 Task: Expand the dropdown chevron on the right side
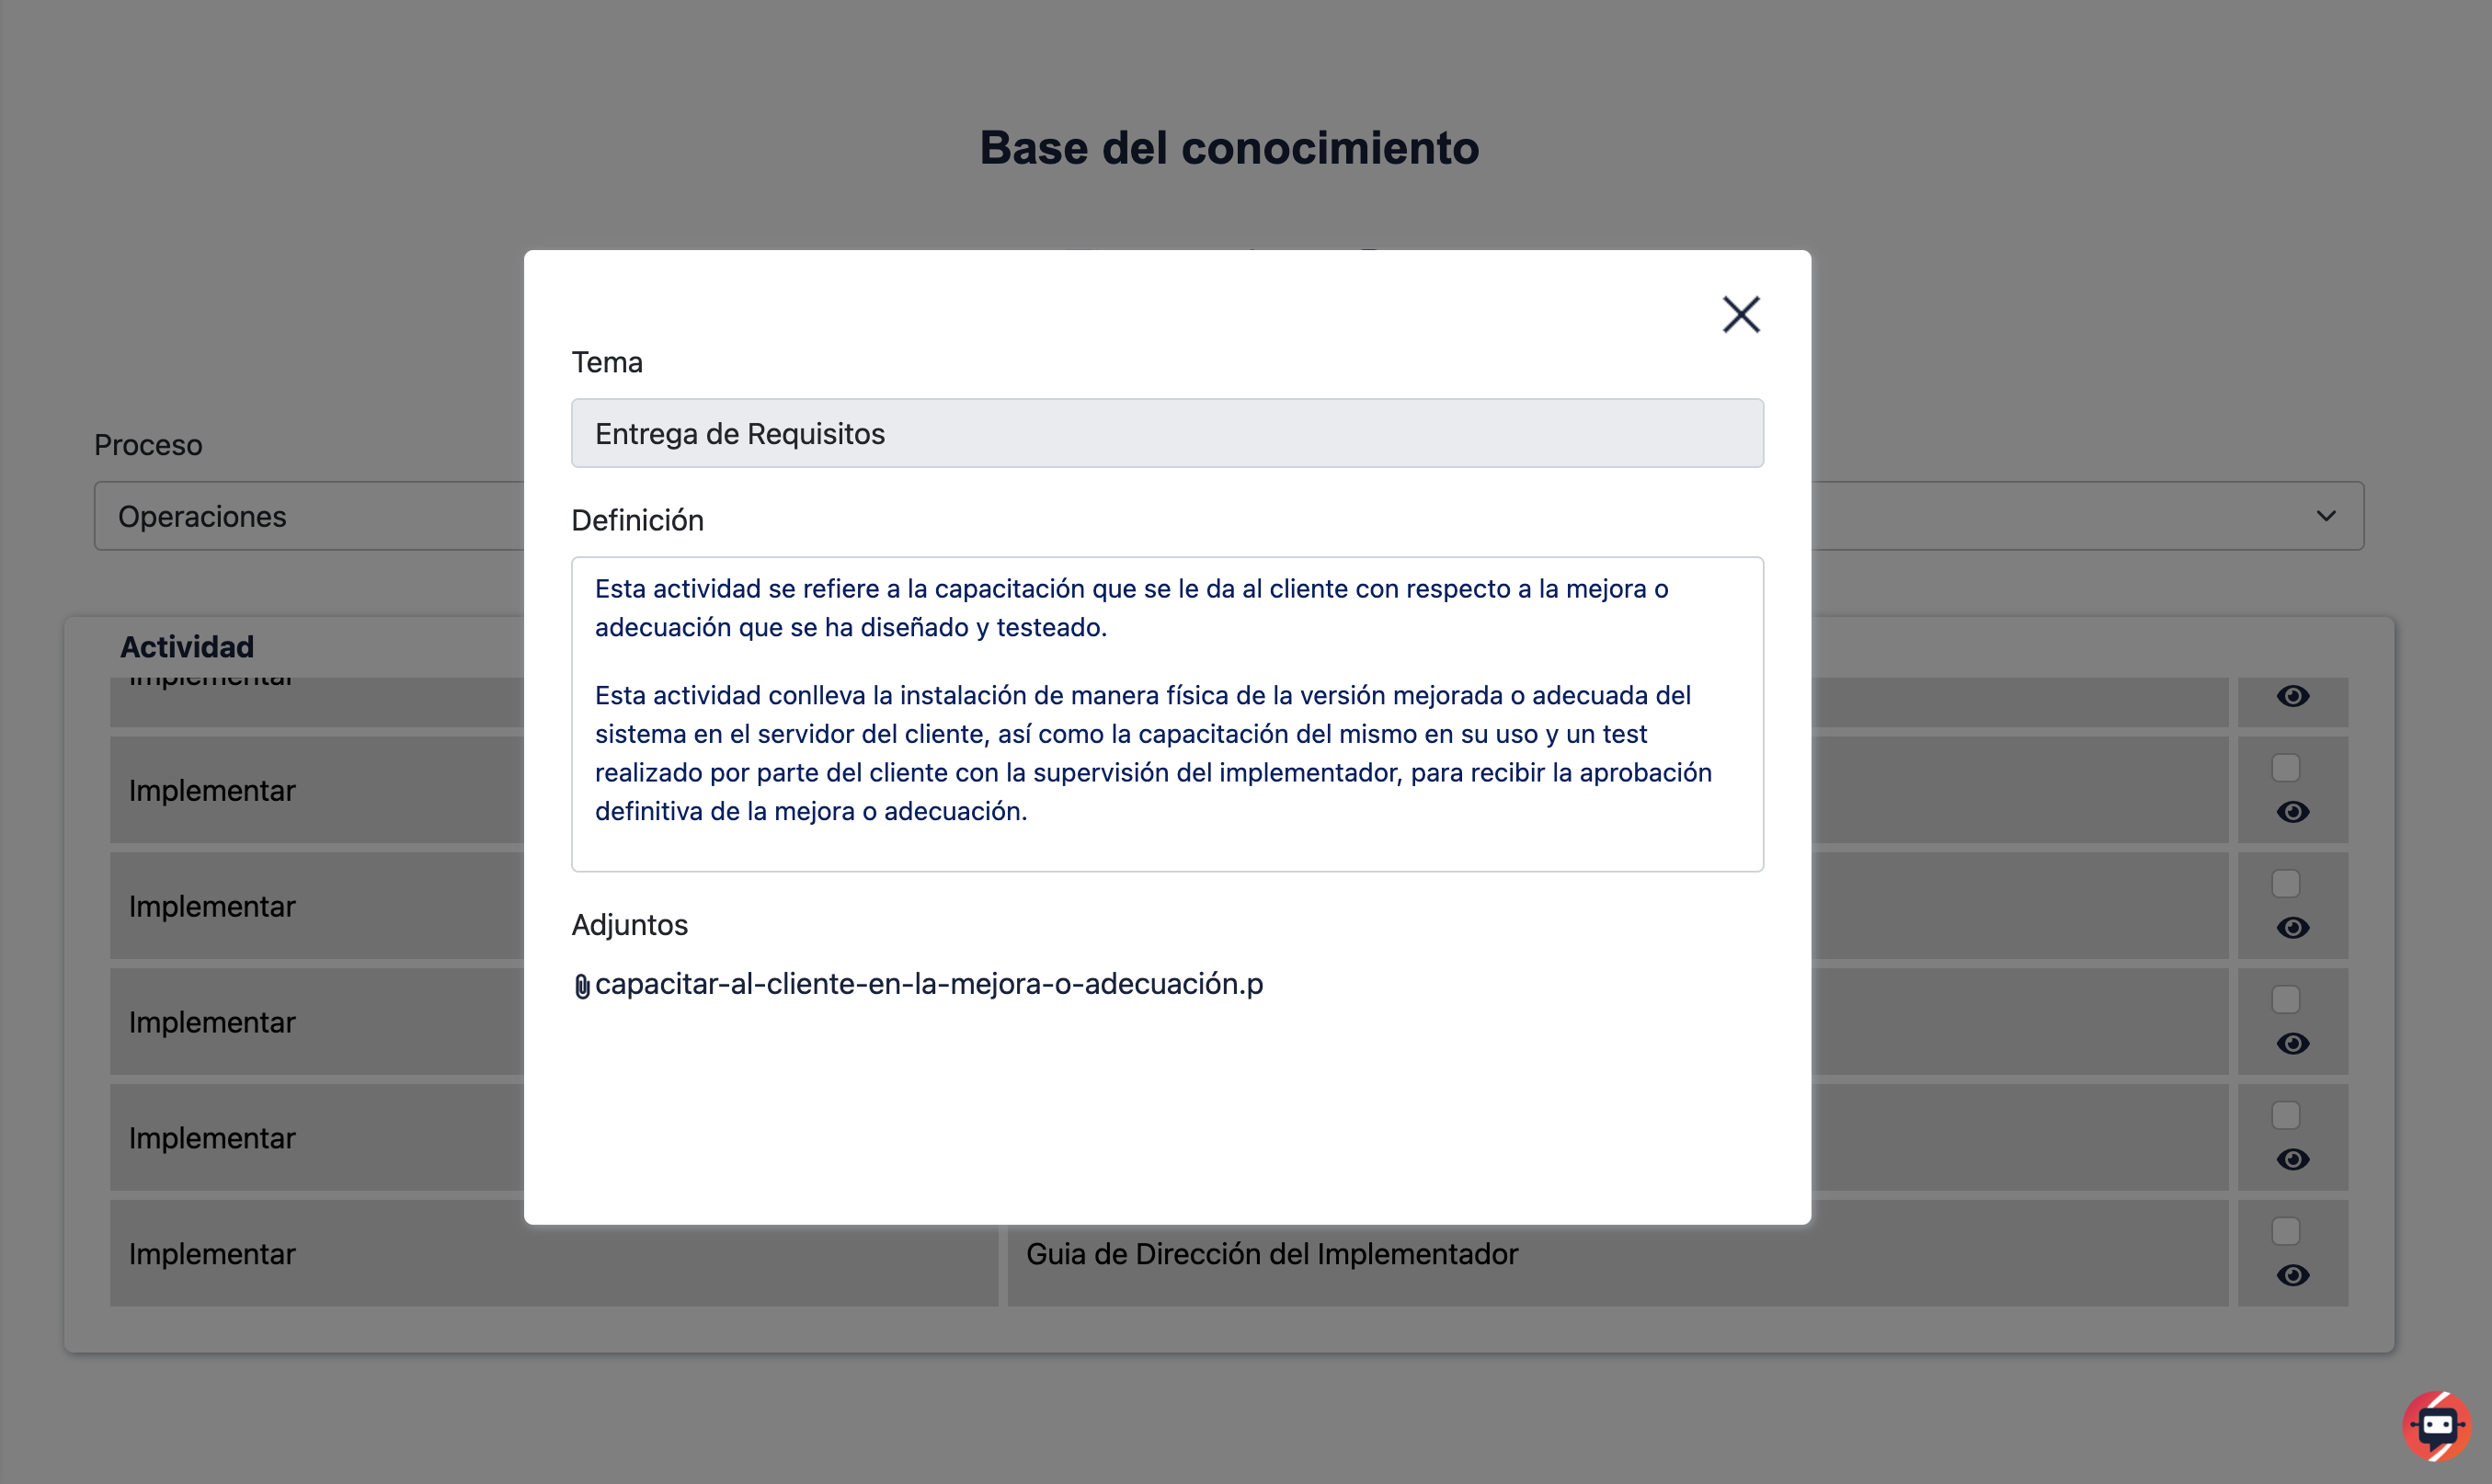pos(2327,516)
